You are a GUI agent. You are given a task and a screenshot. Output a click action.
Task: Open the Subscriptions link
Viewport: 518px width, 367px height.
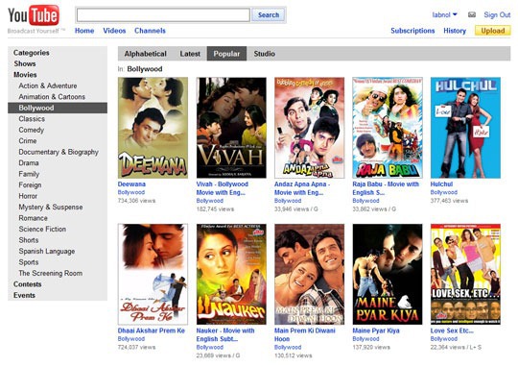point(412,31)
